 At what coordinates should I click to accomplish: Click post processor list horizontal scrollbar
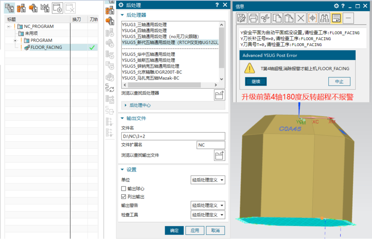(164, 85)
